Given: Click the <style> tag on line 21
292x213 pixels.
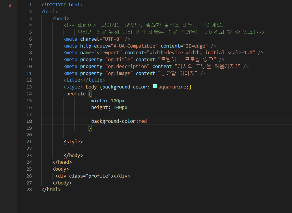Looking at the screenshot, I should click(x=73, y=142).
